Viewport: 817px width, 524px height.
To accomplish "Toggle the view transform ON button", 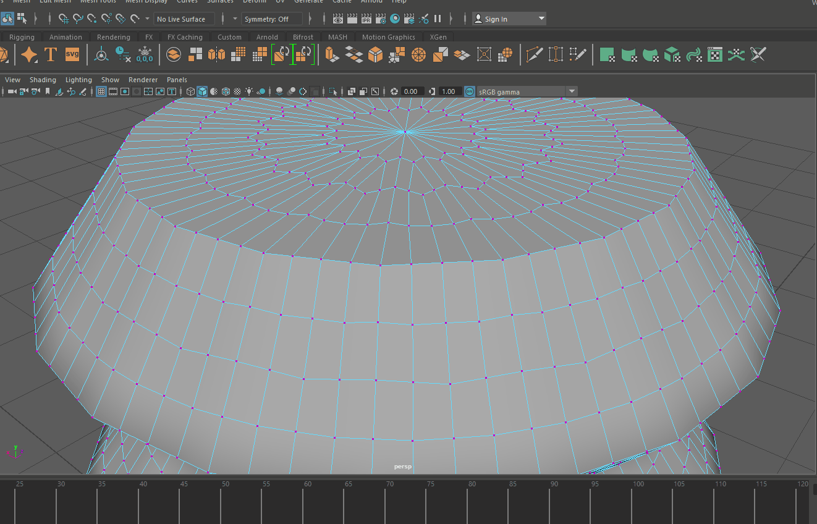I will point(469,91).
